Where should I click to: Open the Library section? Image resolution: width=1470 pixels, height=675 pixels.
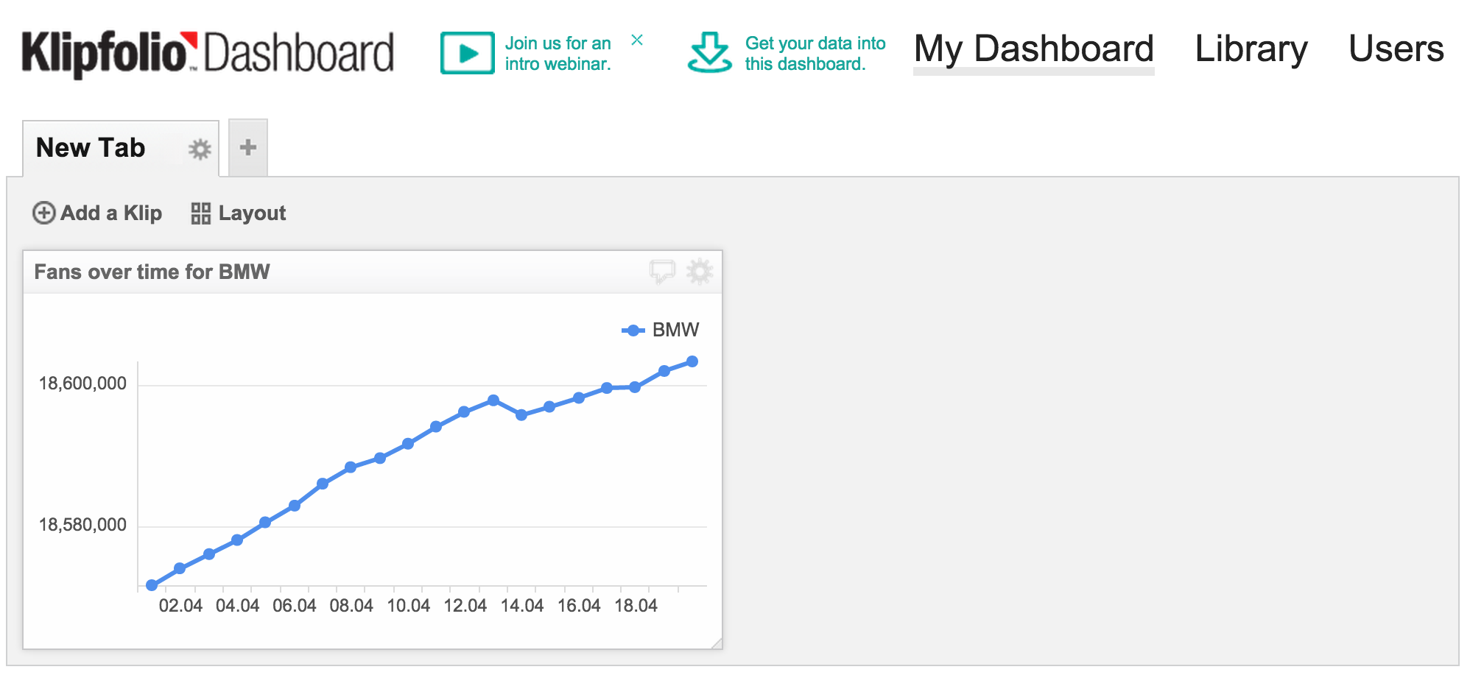1251,49
